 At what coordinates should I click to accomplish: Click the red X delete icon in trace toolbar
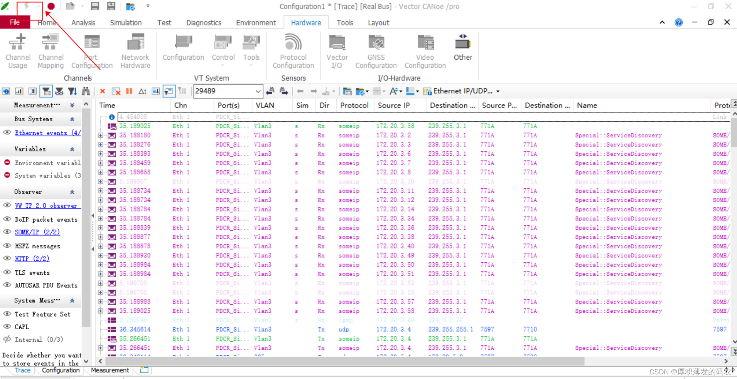[103, 91]
